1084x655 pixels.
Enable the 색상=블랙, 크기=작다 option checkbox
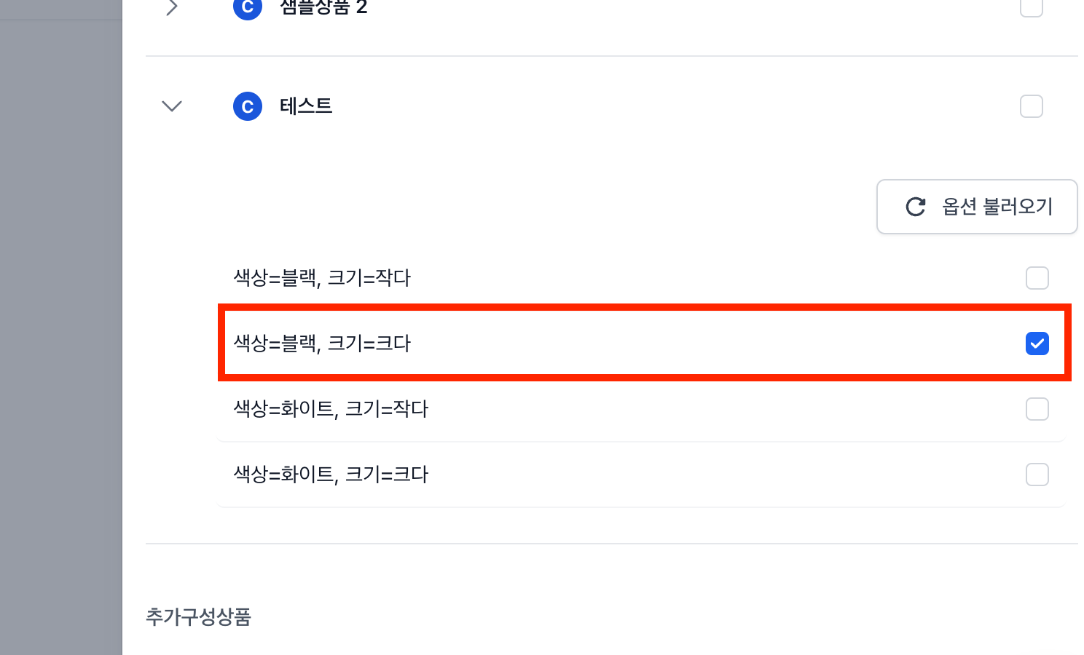click(x=1037, y=278)
